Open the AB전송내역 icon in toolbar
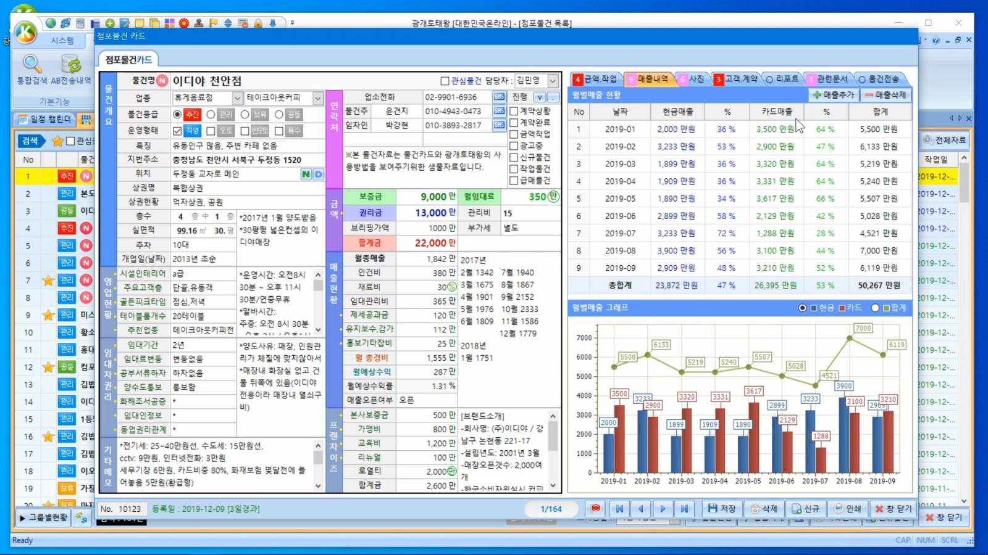 [71, 64]
